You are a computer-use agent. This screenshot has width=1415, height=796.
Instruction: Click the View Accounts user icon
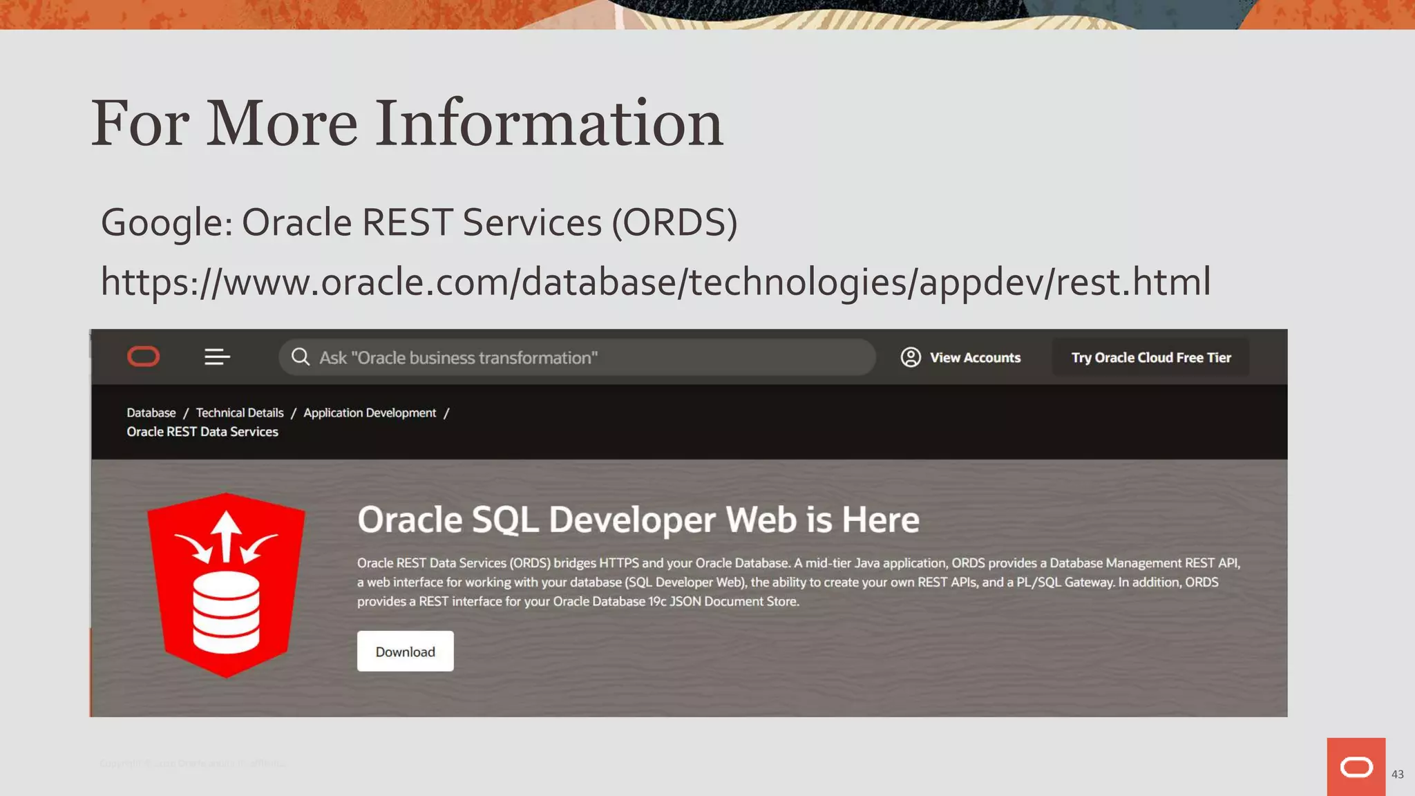click(x=911, y=357)
